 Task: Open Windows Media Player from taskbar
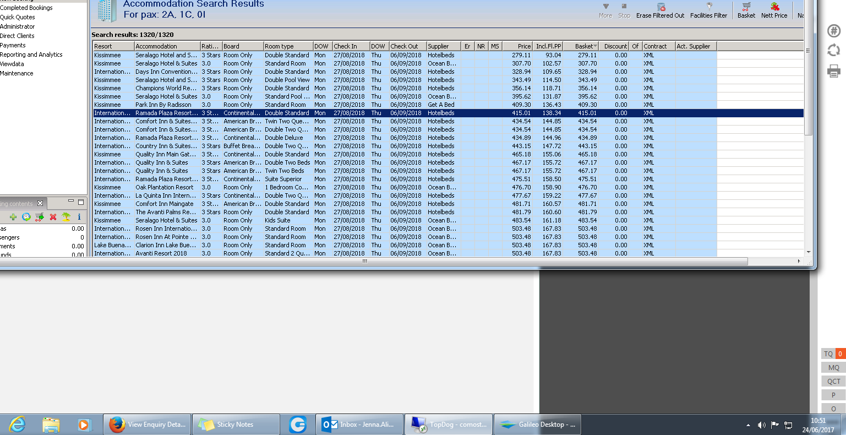click(84, 425)
